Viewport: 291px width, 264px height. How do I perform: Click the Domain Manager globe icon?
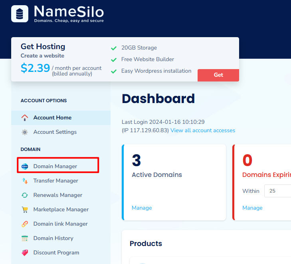point(25,167)
